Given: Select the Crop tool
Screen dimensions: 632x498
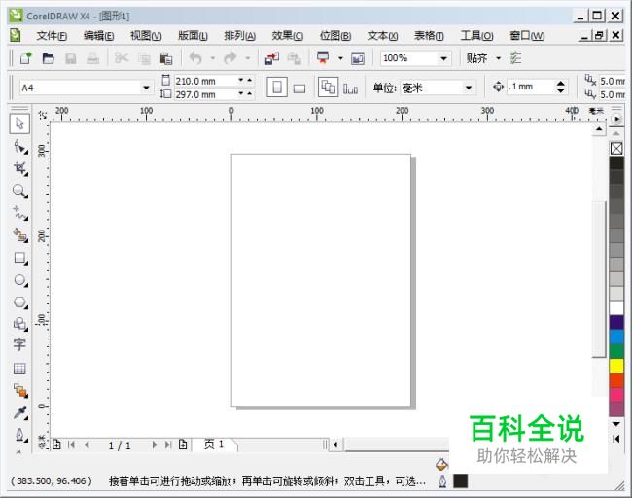Looking at the screenshot, I should [x=19, y=168].
